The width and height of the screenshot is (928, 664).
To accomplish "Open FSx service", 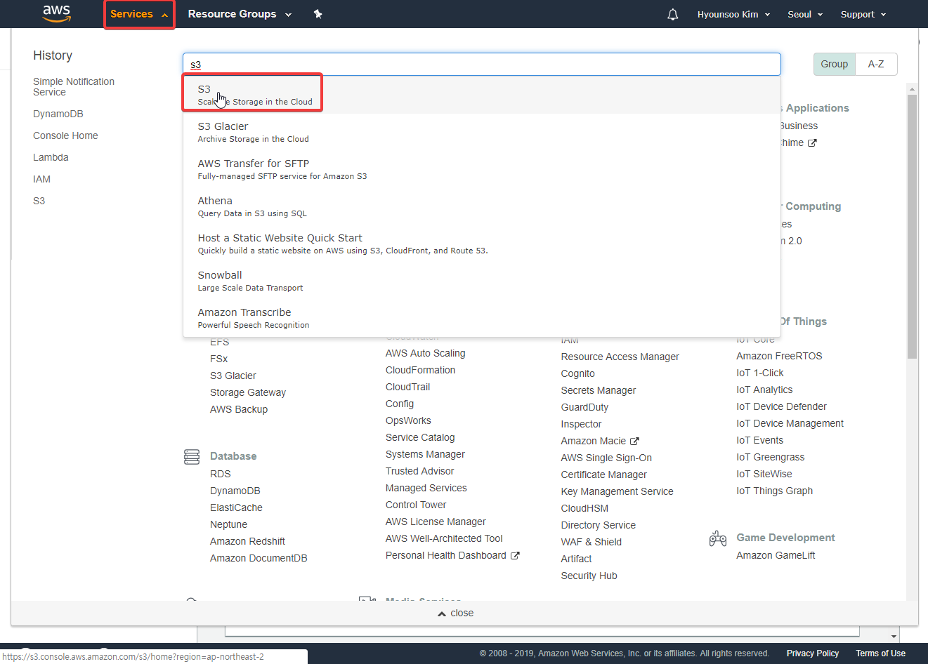I will click(218, 359).
